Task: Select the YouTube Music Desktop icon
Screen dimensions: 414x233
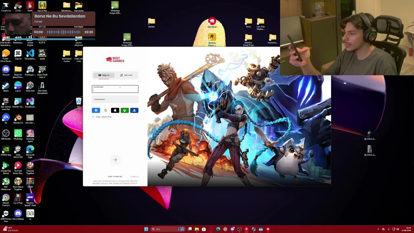Action: point(18,168)
